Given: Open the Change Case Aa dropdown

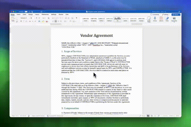Looking at the screenshot, I should (x=44, y=18).
